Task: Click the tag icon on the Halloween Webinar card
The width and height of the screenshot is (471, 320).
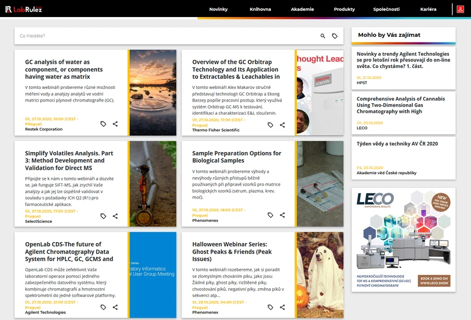Action: pyautogui.click(x=270, y=307)
